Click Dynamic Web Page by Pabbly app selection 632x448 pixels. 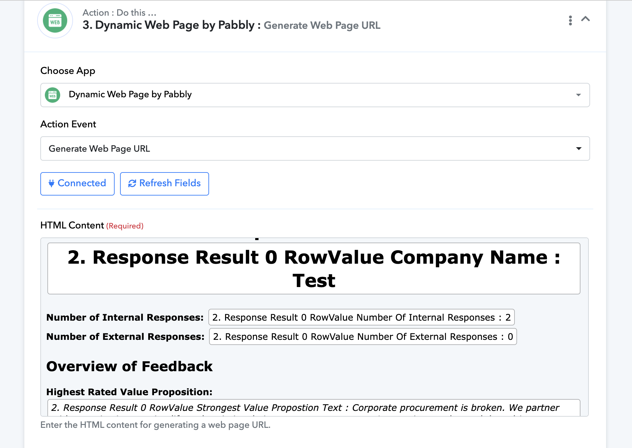coord(130,94)
